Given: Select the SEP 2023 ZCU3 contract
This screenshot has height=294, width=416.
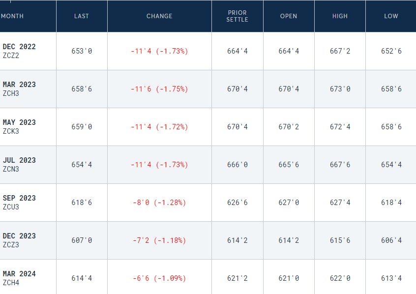Looking at the screenshot, I should click(x=19, y=203).
